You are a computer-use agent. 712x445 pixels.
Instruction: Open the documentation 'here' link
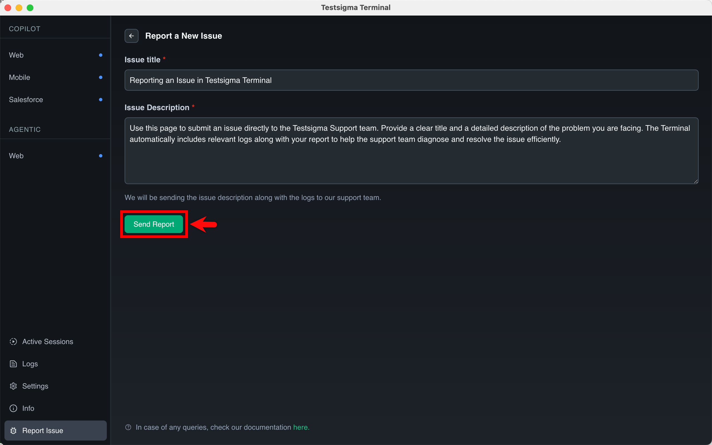[301, 427]
